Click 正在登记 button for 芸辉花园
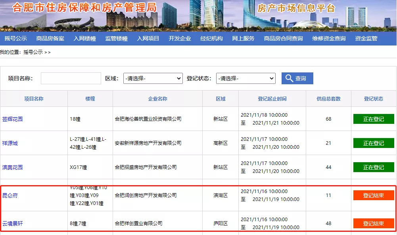This screenshot has width=397, height=235. click(374, 119)
